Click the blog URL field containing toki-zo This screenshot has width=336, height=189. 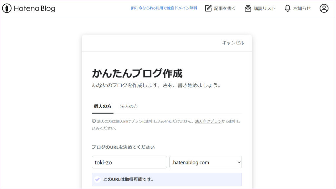click(x=129, y=162)
